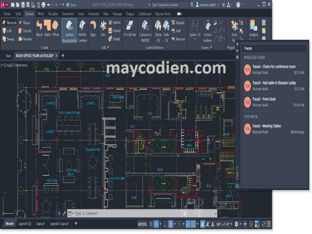Viewport: 312px width, 234px height.
Task: Select the Sculpt tool
Action: point(114,39)
